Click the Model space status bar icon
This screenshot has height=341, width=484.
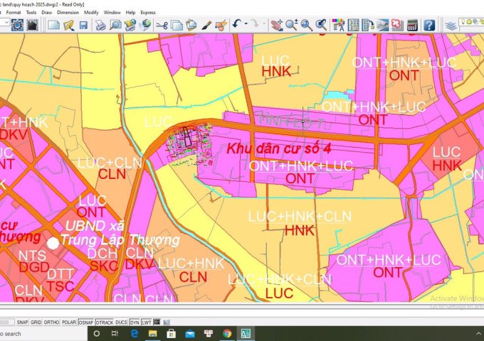tap(157, 323)
